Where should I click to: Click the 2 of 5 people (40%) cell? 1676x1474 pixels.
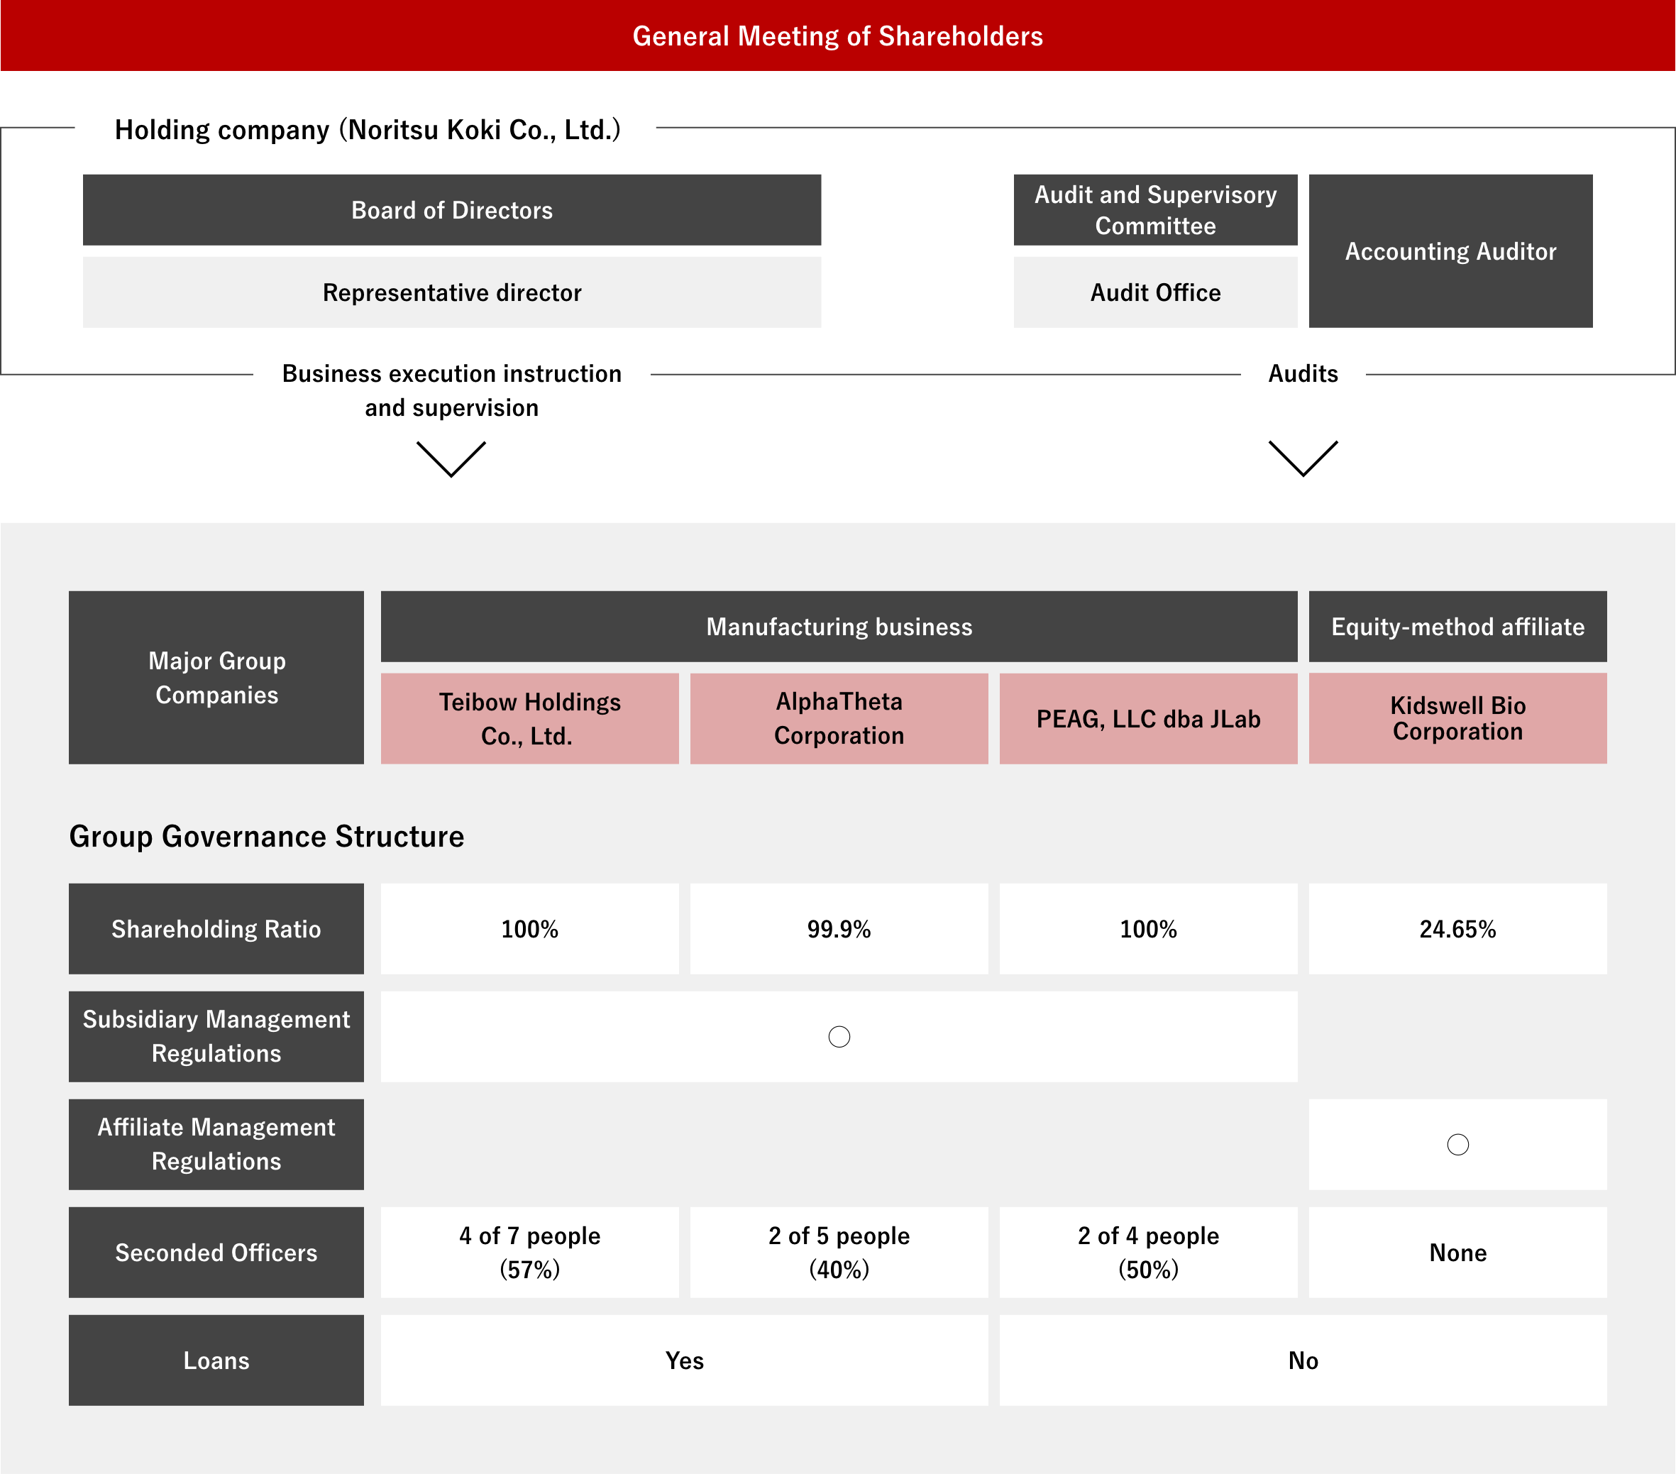pos(839,1253)
